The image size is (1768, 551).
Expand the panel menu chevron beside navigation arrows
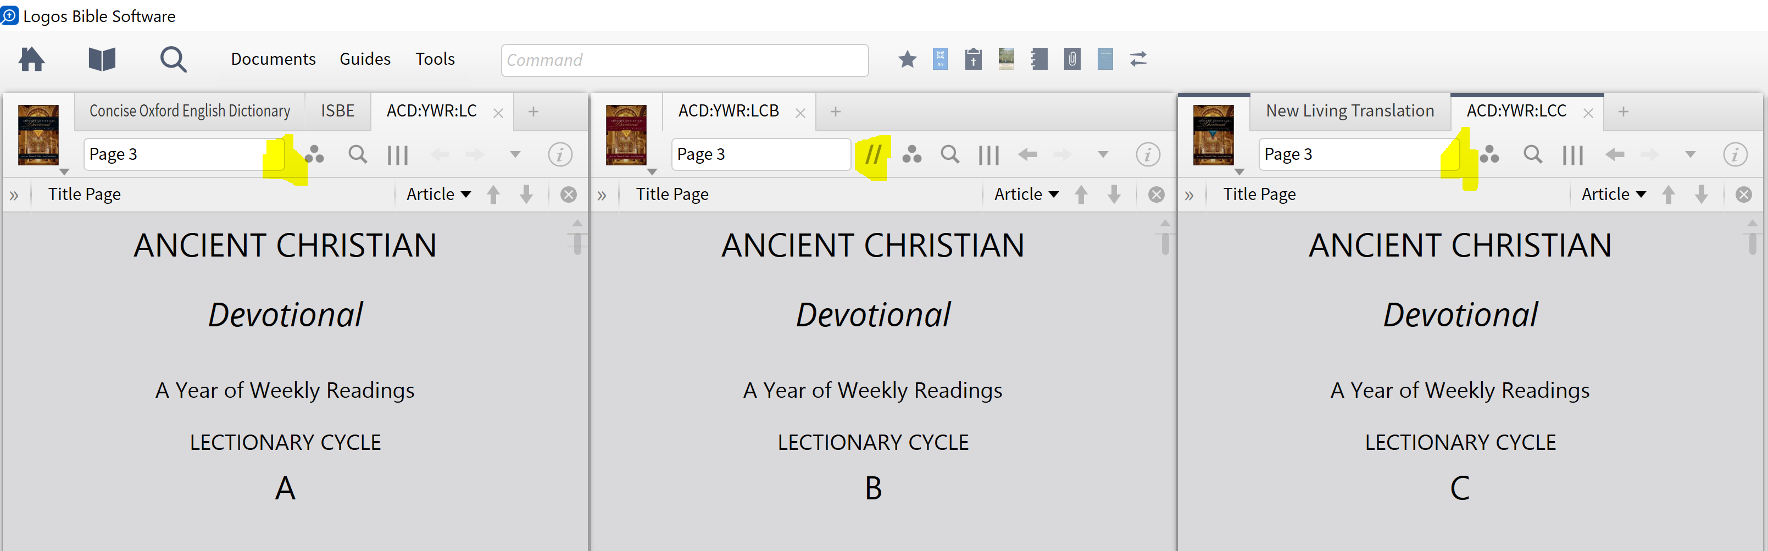pos(515,154)
